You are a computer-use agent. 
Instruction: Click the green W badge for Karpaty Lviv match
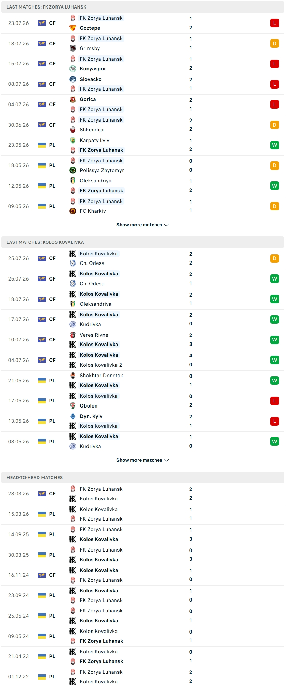(x=274, y=145)
